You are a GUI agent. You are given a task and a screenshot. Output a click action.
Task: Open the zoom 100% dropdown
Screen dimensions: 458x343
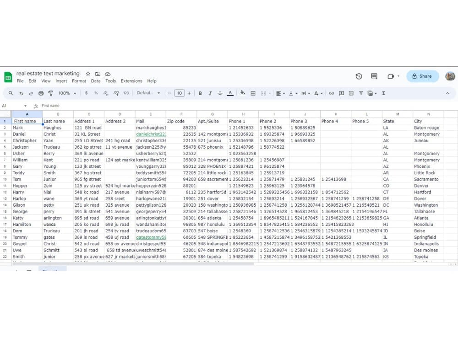click(x=67, y=93)
